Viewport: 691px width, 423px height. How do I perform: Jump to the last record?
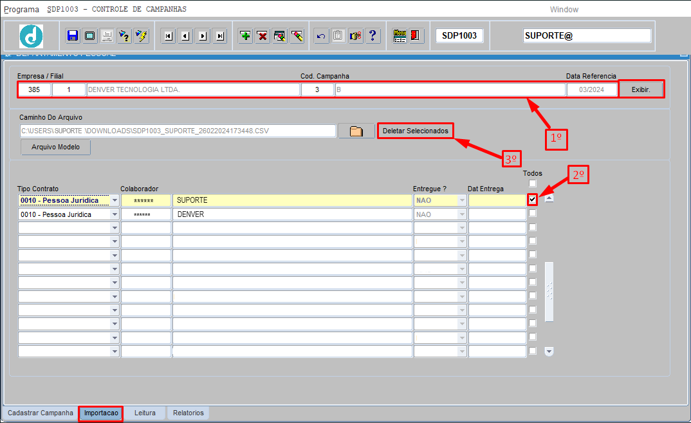point(220,35)
